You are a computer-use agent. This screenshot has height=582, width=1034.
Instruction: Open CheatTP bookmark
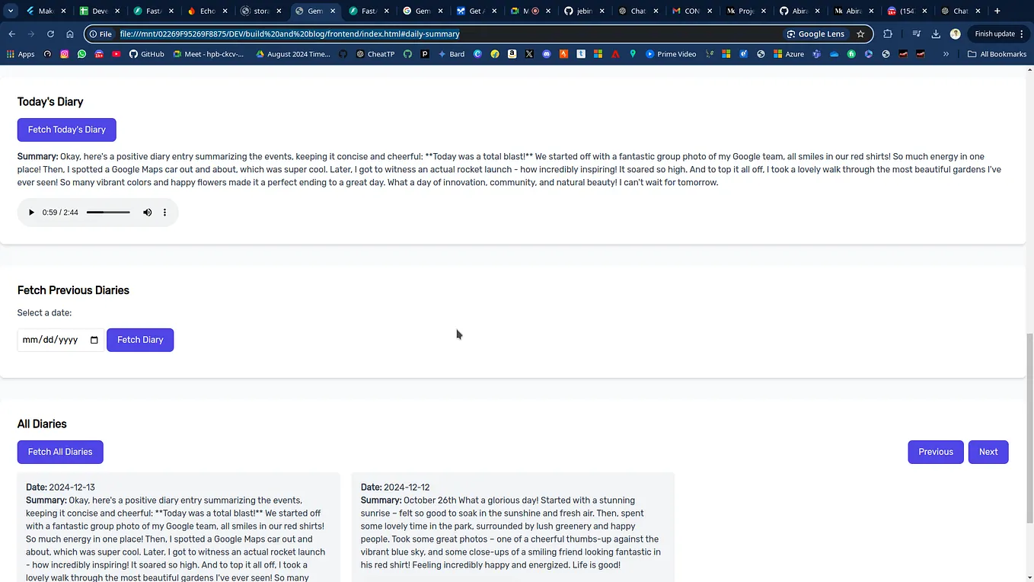(x=375, y=54)
